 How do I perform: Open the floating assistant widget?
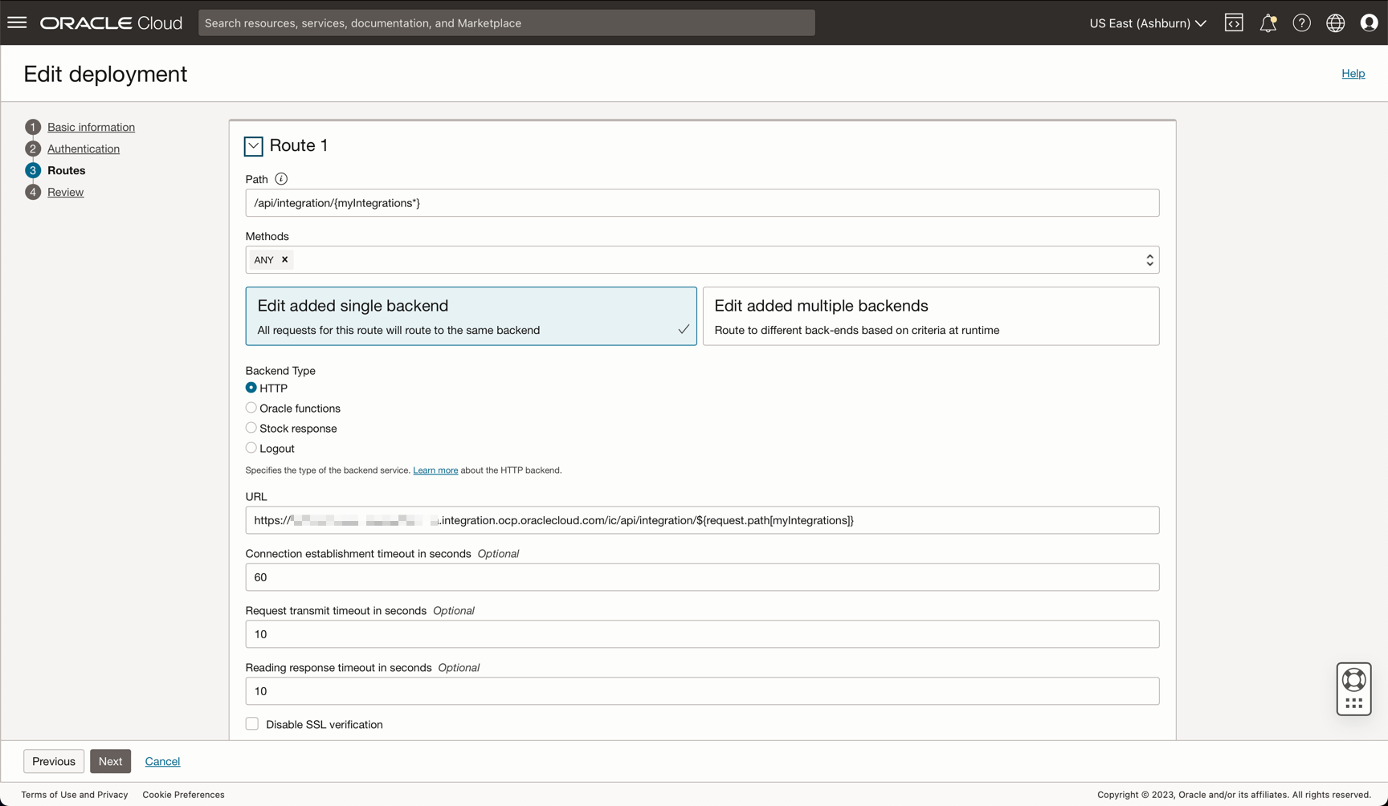pos(1353,688)
